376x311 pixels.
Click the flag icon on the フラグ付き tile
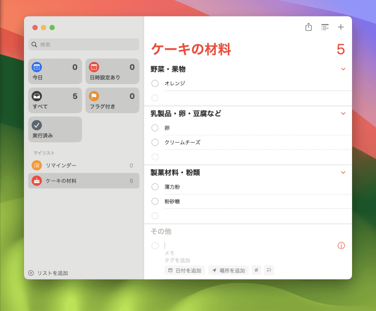tap(93, 96)
